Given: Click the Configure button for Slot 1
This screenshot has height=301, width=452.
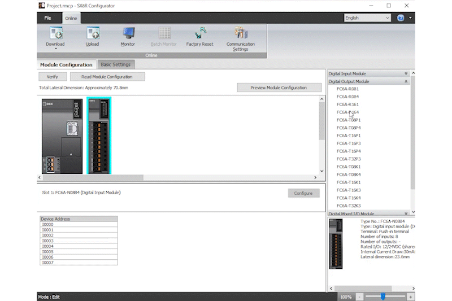Looking at the screenshot, I should coord(303,193).
